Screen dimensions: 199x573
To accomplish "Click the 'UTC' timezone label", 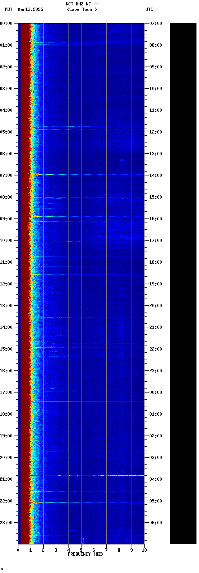I will coord(149,9).
